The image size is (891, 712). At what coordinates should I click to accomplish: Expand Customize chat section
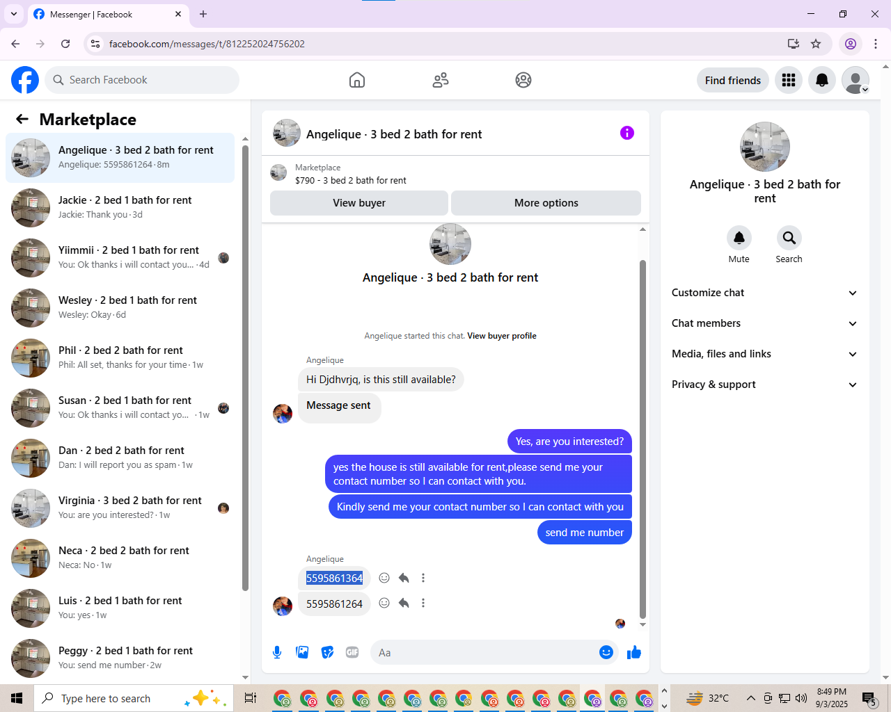pyautogui.click(x=765, y=293)
